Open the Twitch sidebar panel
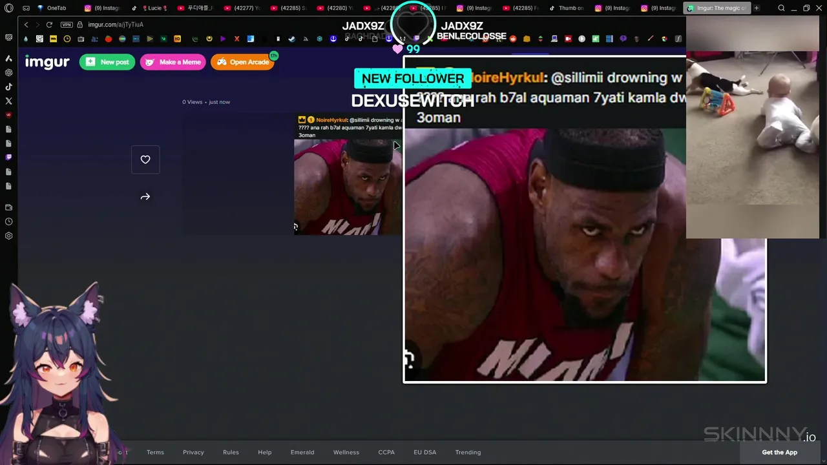The height and width of the screenshot is (465, 827). pos(8,157)
